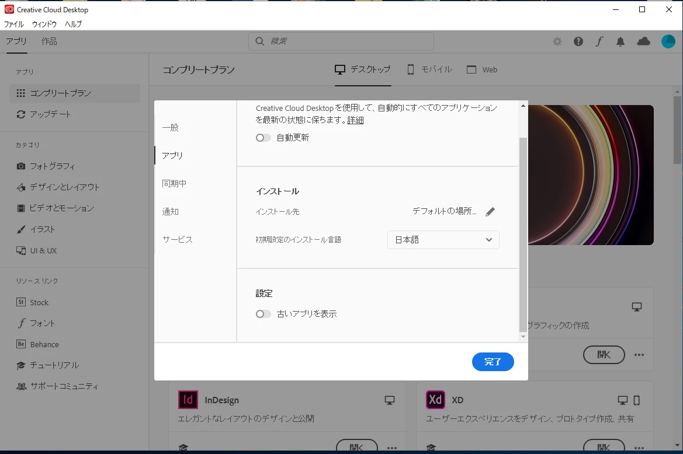Click the preferences dialog scrollbar thumb
Viewport: 683px width, 454px height.
pyautogui.click(x=523, y=235)
